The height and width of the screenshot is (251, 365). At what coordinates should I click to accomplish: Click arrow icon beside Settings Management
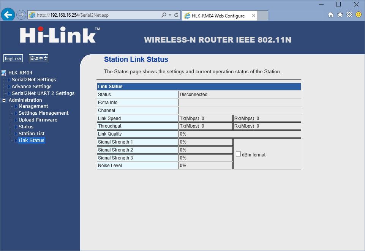point(16,114)
